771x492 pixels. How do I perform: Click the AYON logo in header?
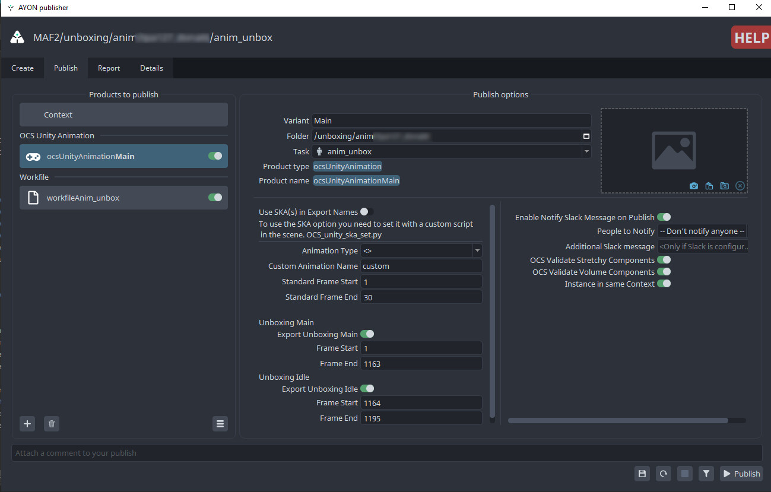[17, 37]
